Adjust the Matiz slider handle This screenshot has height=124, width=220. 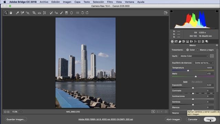196,76
